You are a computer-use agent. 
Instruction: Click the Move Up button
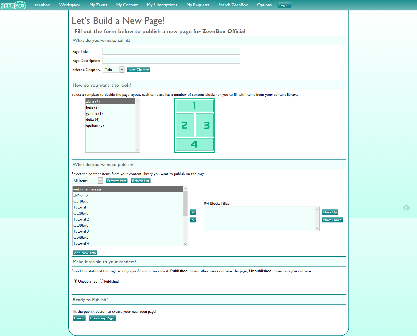coord(330,212)
